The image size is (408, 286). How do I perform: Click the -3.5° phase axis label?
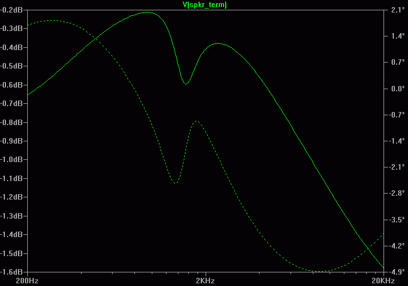point(397,220)
